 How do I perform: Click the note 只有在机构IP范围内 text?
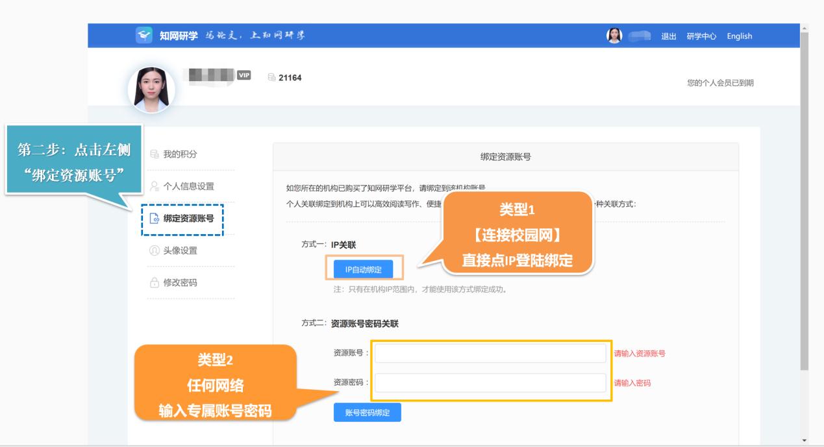[x=419, y=289]
